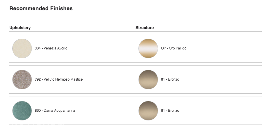Select the Venezia Avorio ivory fabric swatch
Screen dimensions: 274x135
click(22, 48)
